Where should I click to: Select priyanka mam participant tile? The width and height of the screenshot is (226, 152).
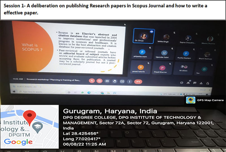tap(142, 52)
